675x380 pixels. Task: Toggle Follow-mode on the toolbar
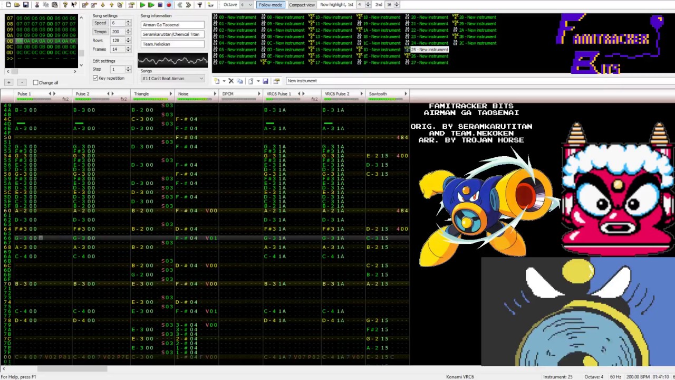click(270, 5)
